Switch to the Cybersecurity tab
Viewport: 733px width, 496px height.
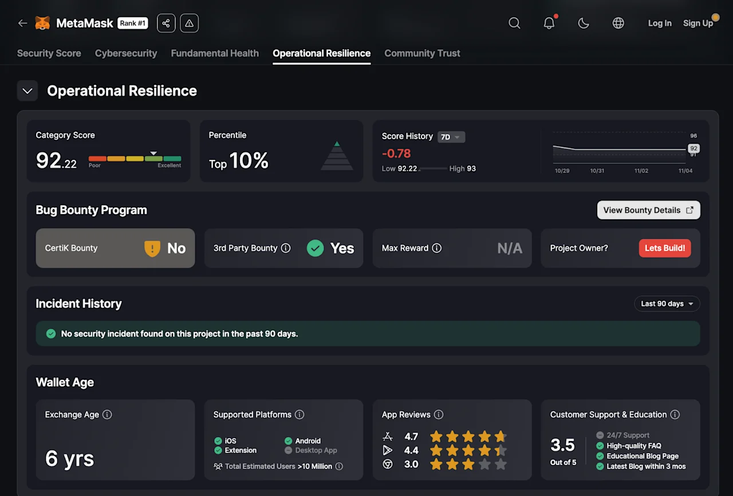126,53
